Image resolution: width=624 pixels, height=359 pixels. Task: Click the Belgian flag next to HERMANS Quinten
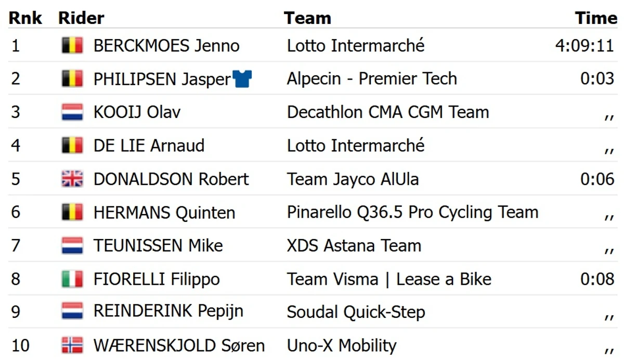click(x=72, y=212)
